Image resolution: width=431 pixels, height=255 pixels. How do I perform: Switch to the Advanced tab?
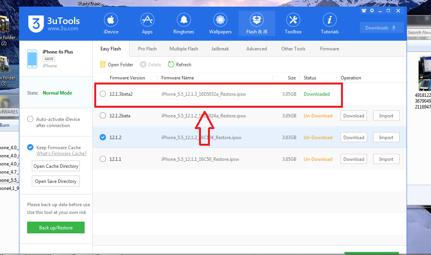256,48
